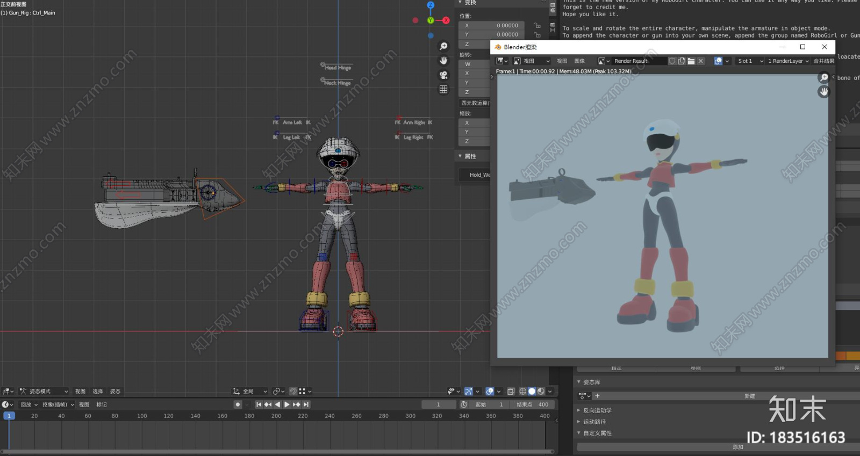The image size is (860, 456).
Task: Click the red X axis on navigation gizmo
Action: pyautogui.click(x=446, y=20)
